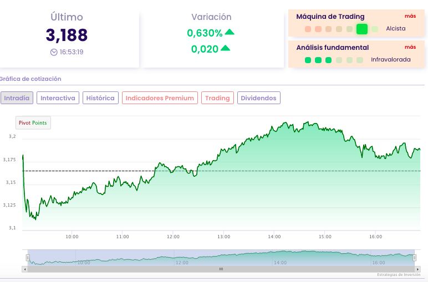Image resolution: width=428 pixels, height=282 pixels.
Task: Open the Indicadores Premium tab
Action: 160,98
